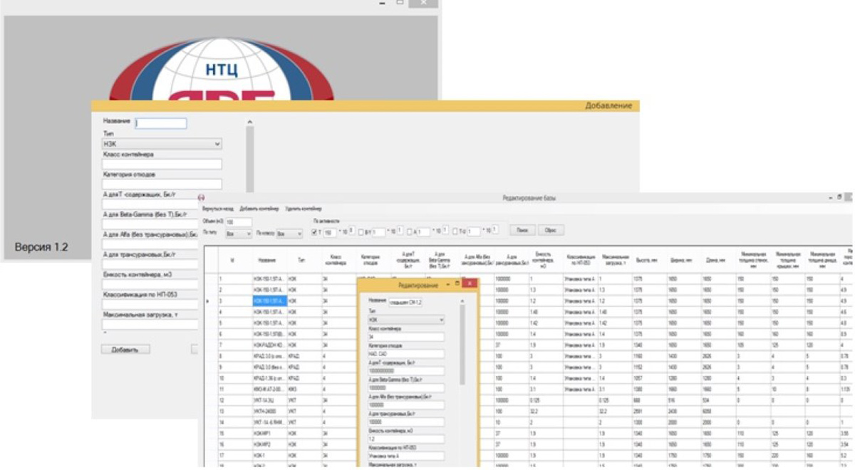
Task: Close the Редактирование dialog
Action: 468,283
